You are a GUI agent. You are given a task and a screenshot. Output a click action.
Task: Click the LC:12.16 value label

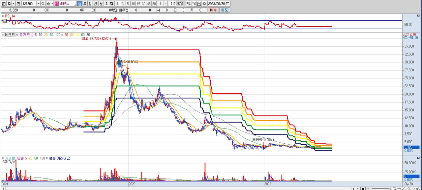(x=409, y=34)
